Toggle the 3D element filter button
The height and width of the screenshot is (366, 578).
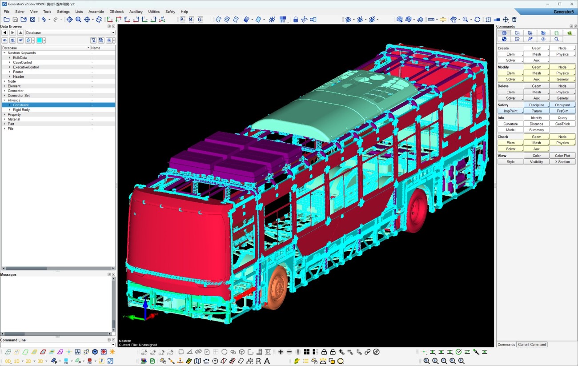pyautogui.click(x=40, y=362)
